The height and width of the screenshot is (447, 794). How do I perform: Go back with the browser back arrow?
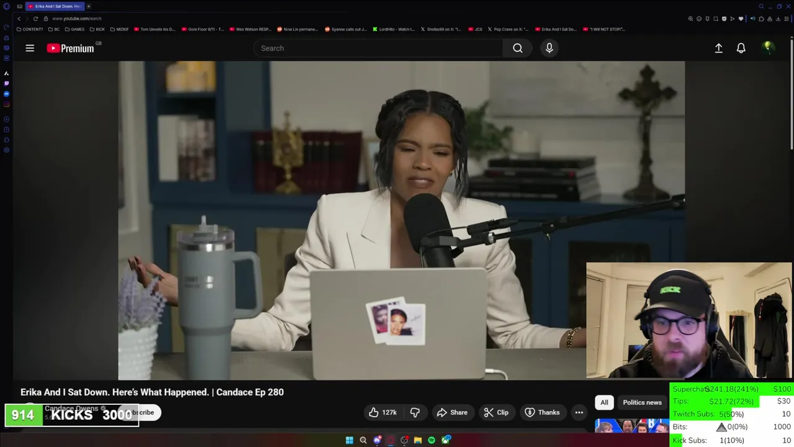pos(19,19)
